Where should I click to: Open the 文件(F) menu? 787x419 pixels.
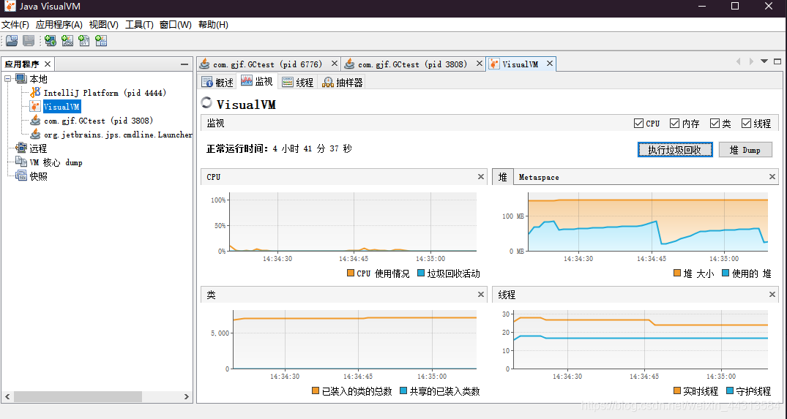(15, 25)
